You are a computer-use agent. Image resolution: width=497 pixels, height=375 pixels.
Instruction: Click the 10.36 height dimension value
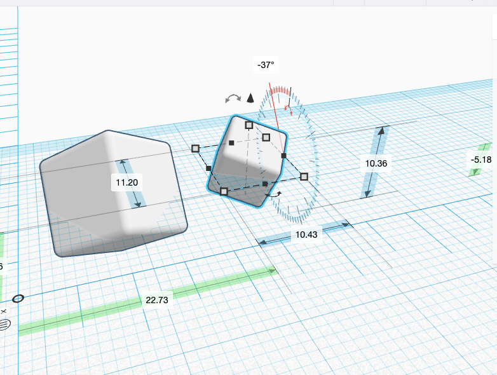pyautogui.click(x=376, y=163)
